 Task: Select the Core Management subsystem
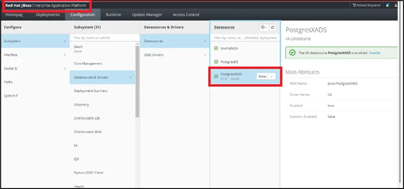(x=102, y=63)
